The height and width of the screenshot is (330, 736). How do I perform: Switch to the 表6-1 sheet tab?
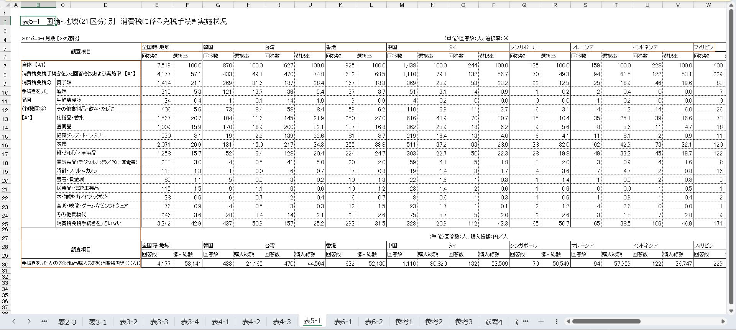point(343,322)
